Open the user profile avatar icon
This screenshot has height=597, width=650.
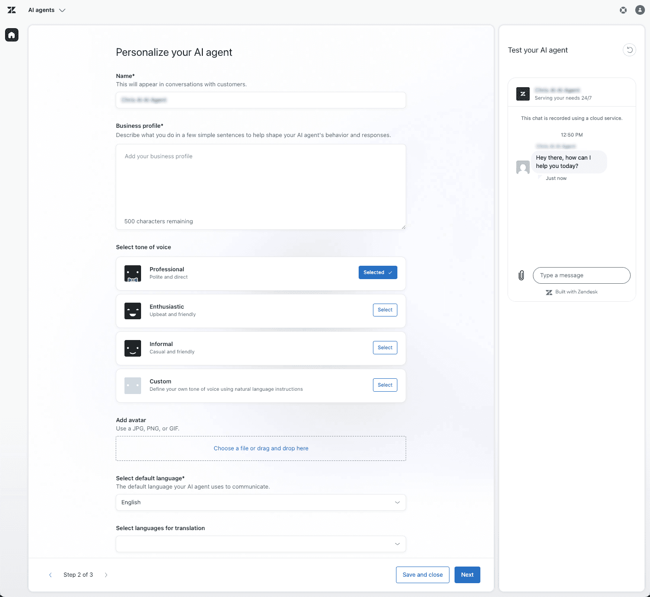tap(640, 10)
